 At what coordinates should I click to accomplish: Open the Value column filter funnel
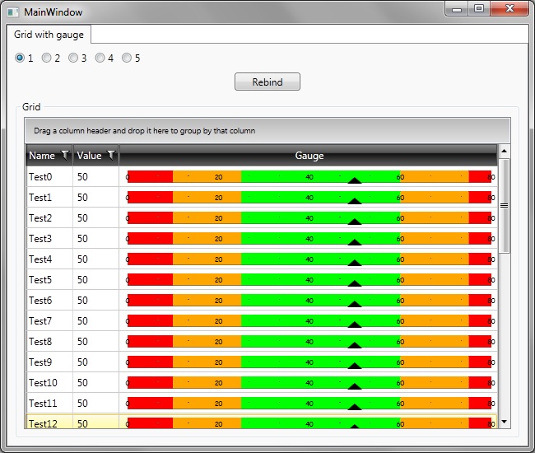click(x=111, y=156)
